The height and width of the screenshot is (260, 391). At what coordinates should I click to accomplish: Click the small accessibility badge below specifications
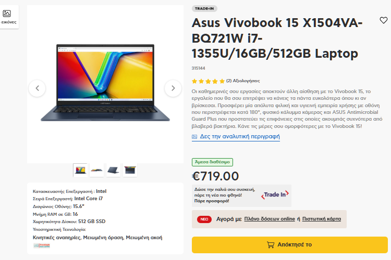(42, 245)
